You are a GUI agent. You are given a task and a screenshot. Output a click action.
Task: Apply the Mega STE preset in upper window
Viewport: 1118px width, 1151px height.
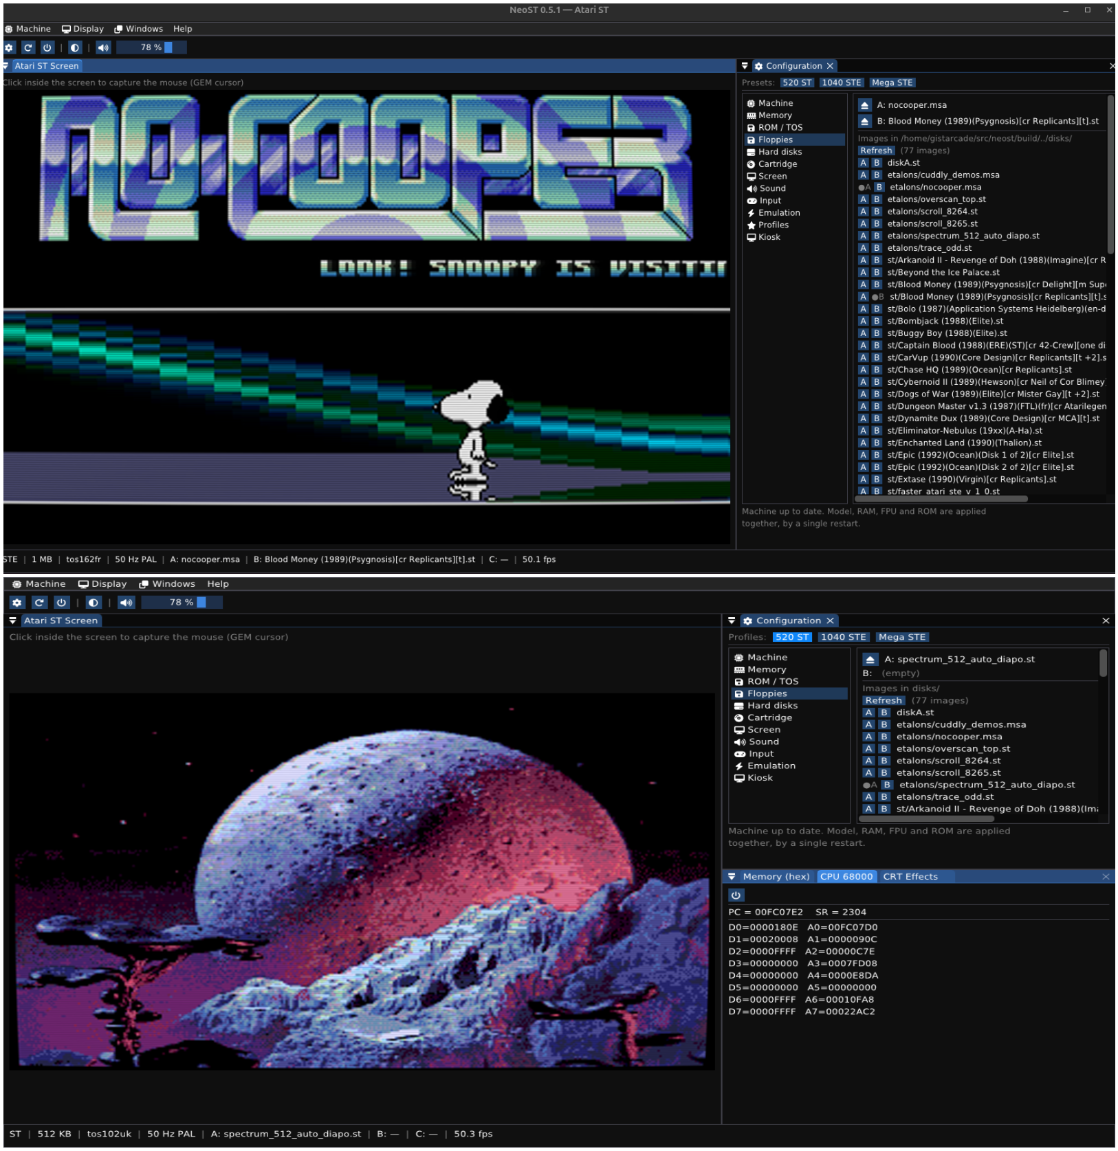coord(892,83)
